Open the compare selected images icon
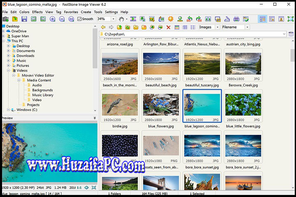This screenshot has width=296, height=197. pos(208,19)
